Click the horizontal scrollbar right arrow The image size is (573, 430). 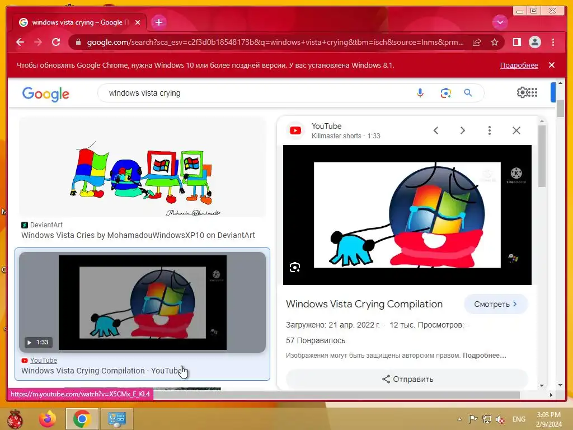tap(551, 395)
